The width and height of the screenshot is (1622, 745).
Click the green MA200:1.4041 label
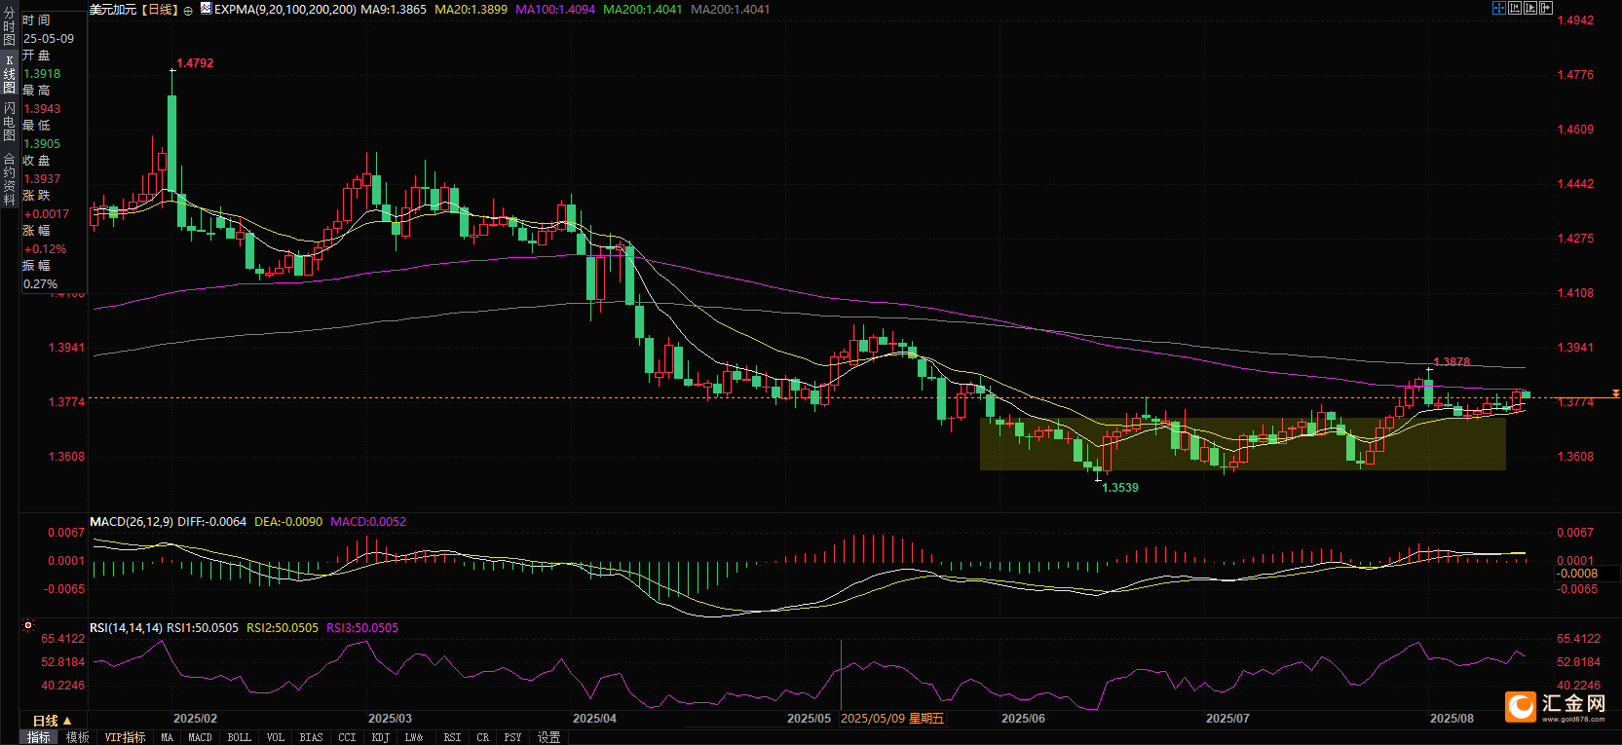coord(643,9)
